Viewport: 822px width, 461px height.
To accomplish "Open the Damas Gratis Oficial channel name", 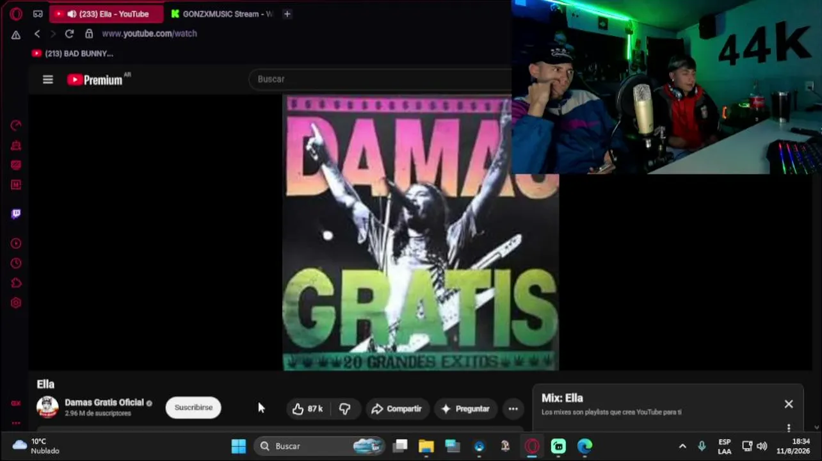I will click(104, 403).
